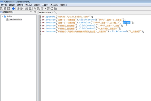
Task: Maximize the 项目管理器 panel
Action: [x=35, y=12]
